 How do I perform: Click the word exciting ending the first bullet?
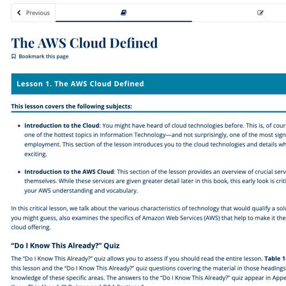[x=35, y=154]
